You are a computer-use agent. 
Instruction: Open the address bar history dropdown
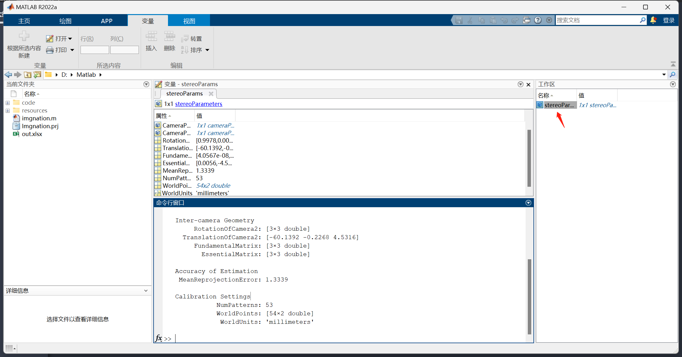click(x=664, y=75)
